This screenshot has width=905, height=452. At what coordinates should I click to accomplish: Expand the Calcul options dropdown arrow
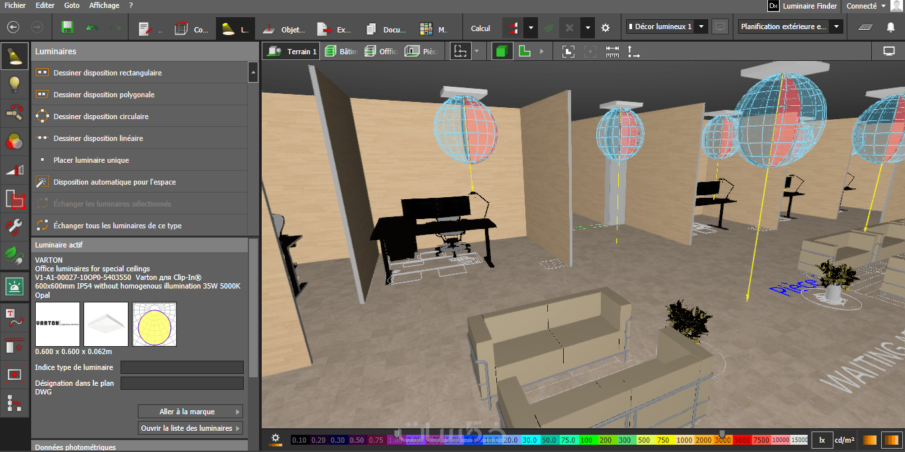pos(531,28)
